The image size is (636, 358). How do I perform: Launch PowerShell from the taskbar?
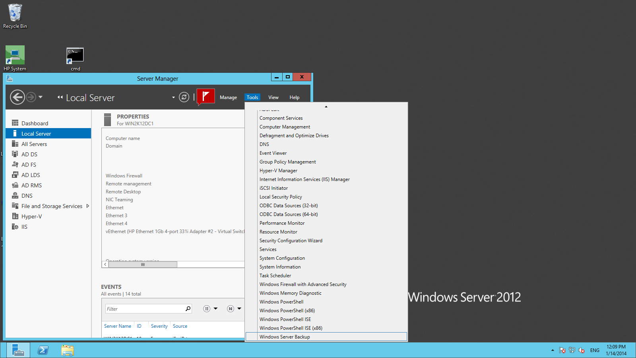pos(43,350)
